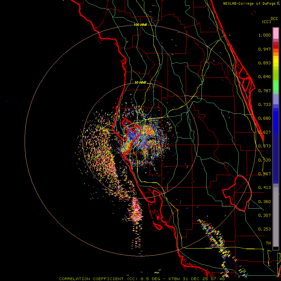
Task: Pick the bright green color bar segment
Action: (276, 85)
